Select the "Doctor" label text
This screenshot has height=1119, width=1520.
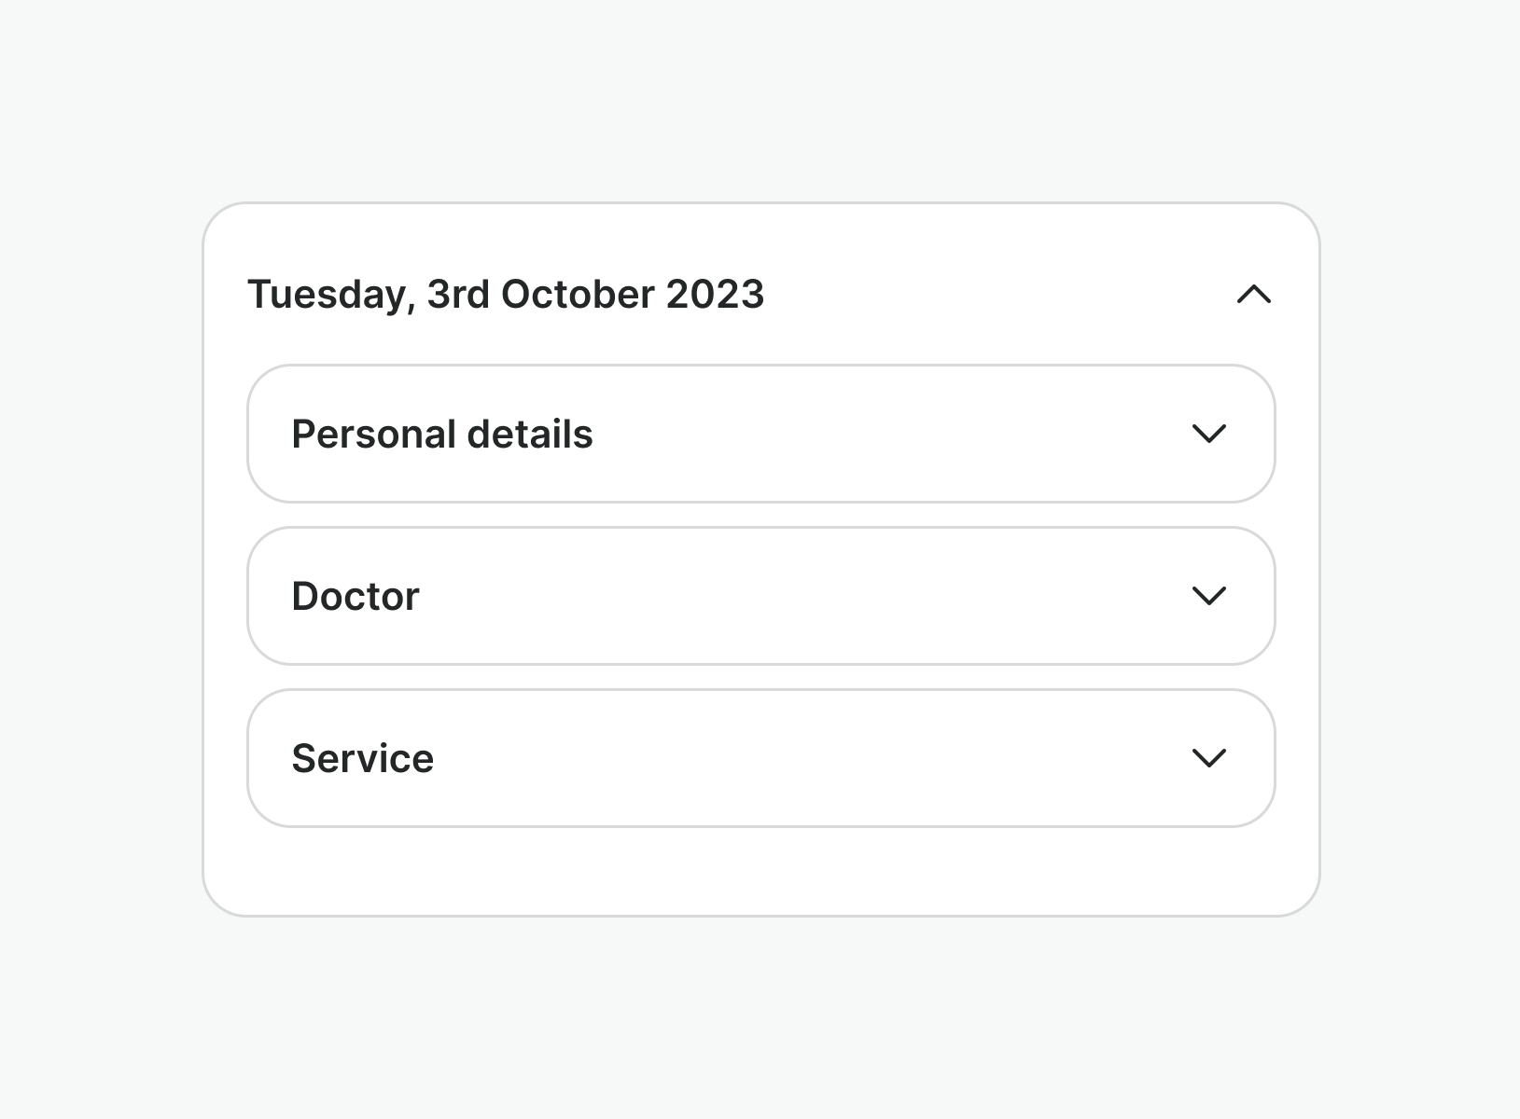356,597
